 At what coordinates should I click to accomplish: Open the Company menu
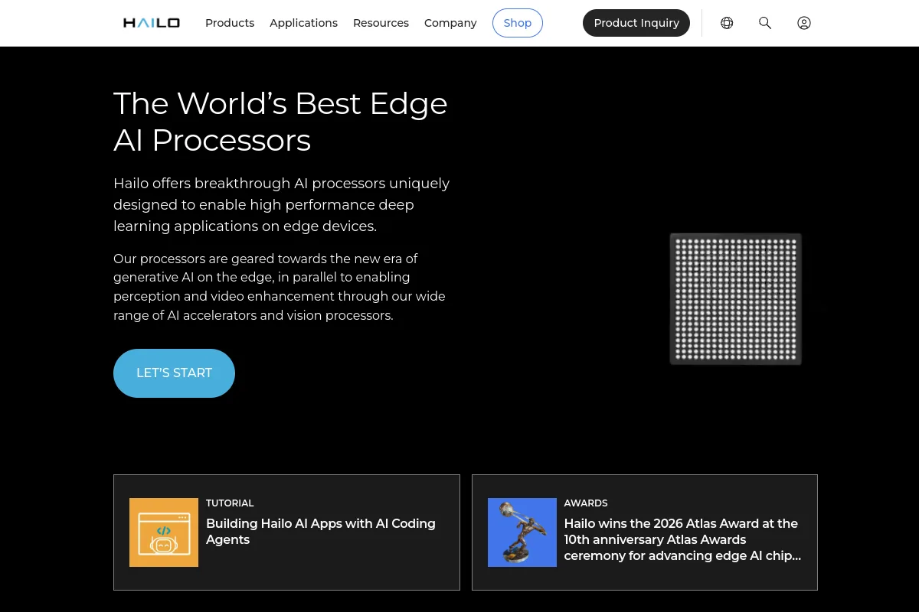point(450,23)
